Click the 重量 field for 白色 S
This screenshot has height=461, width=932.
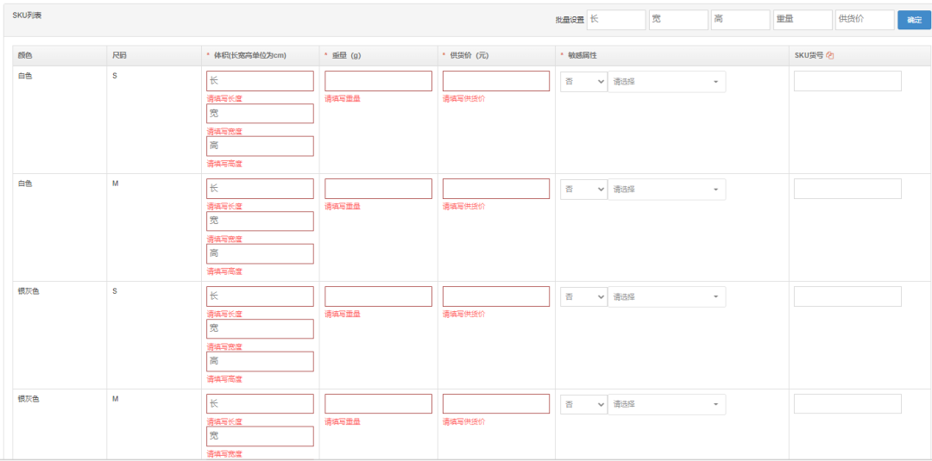378,81
